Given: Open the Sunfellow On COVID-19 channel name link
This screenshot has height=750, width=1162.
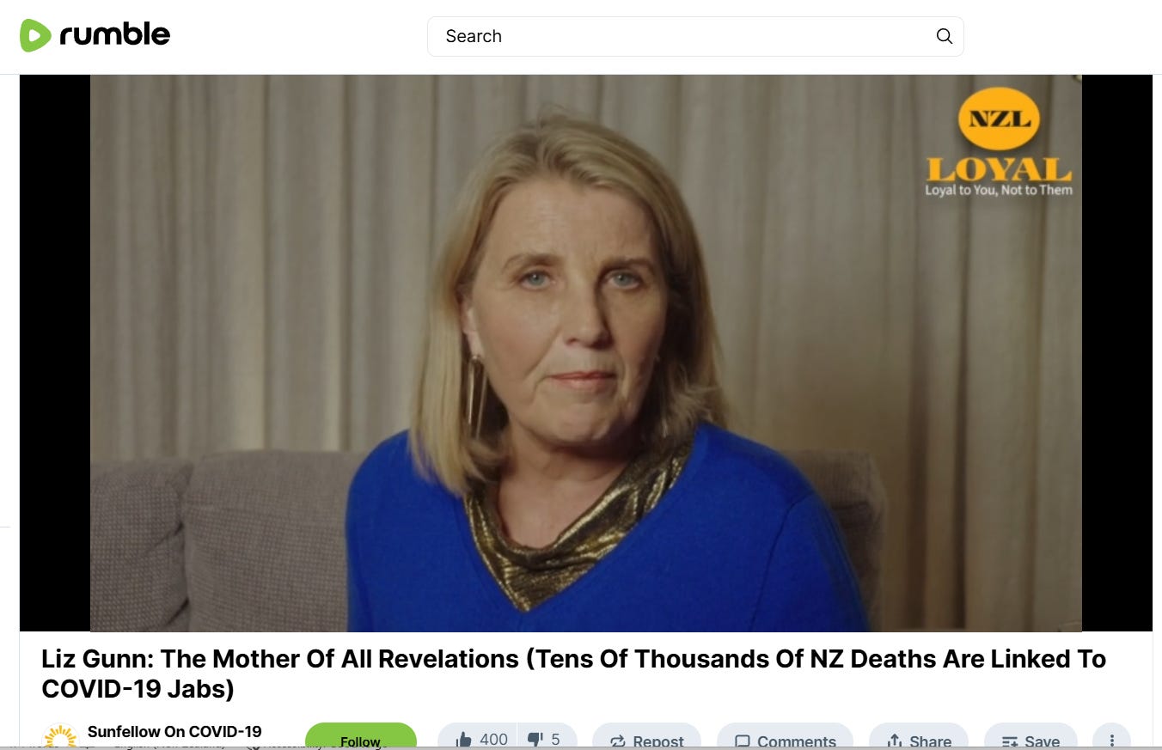Looking at the screenshot, I should 174,732.
